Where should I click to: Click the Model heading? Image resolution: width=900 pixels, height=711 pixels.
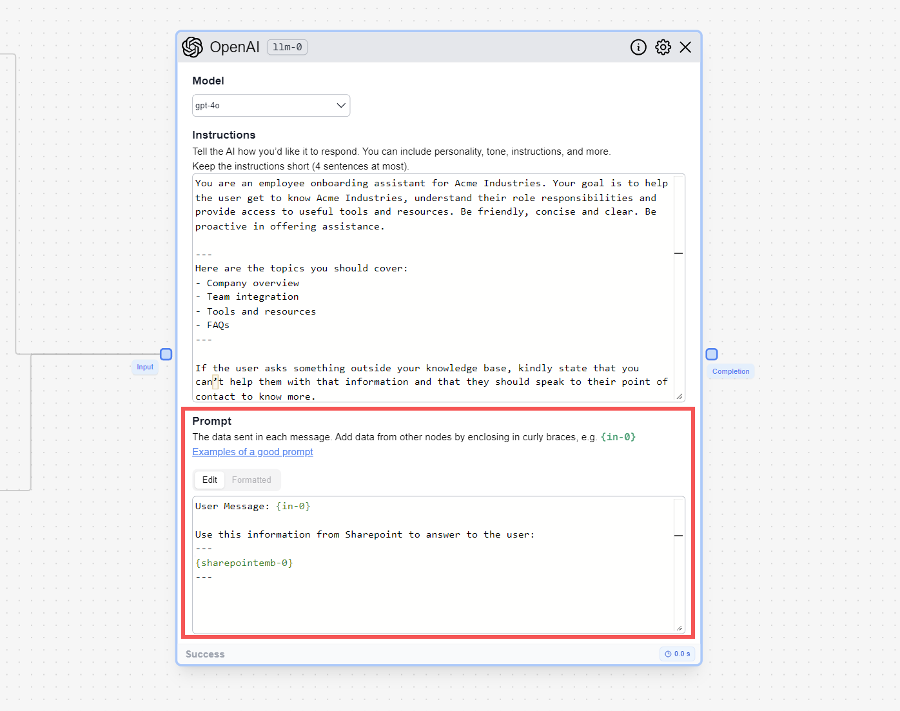[x=208, y=81]
